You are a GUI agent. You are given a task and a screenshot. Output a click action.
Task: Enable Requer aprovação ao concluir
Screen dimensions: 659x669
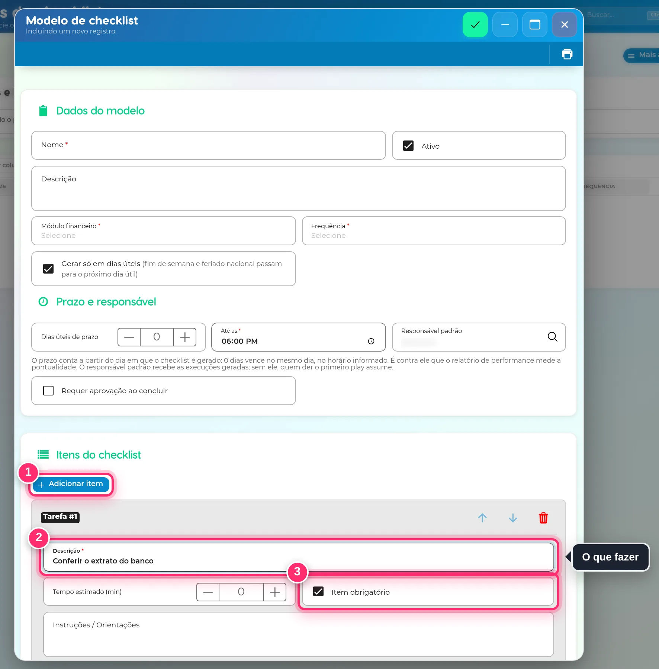(48, 391)
